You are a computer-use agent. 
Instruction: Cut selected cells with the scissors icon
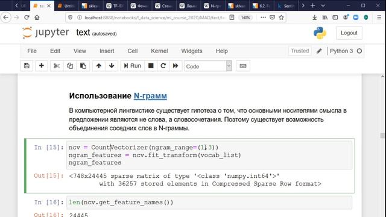[57, 66]
